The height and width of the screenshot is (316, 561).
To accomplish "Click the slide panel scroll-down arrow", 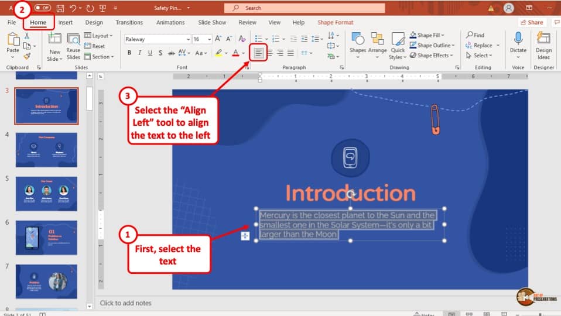I will coord(90,307).
